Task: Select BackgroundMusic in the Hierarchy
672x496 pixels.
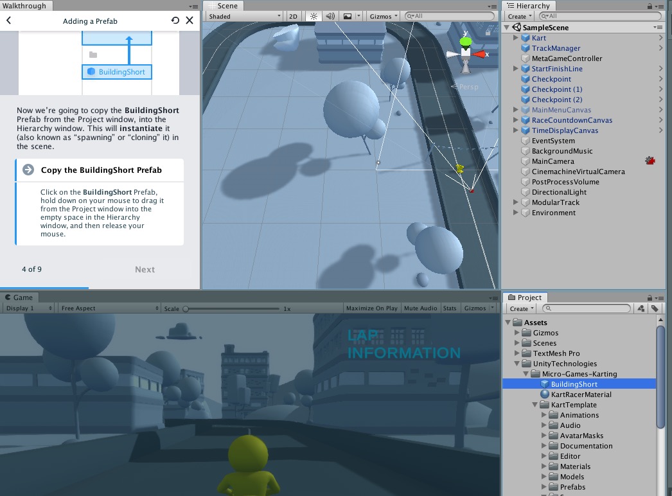Action: pos(562,151)
